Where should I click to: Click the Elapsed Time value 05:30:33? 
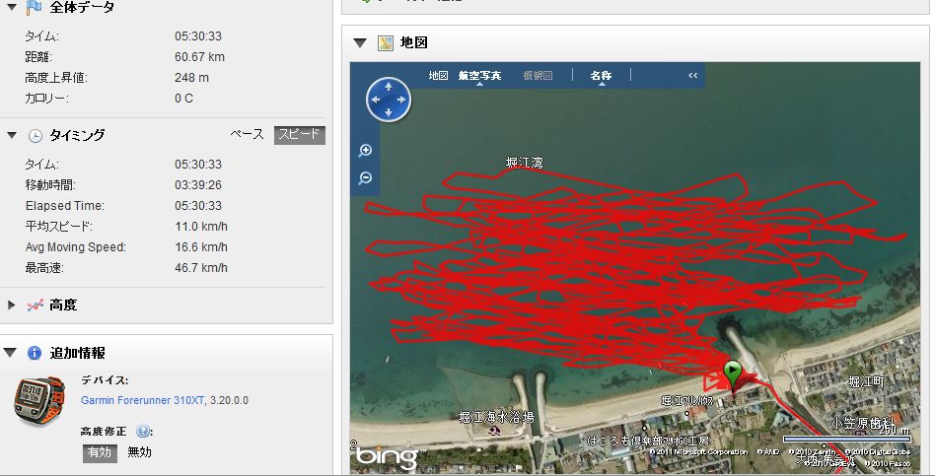pyautogui.click(x=198, y=206)
